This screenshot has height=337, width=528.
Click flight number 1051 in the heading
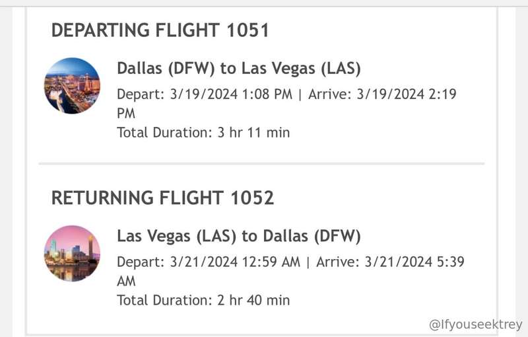tap(247, 30)
